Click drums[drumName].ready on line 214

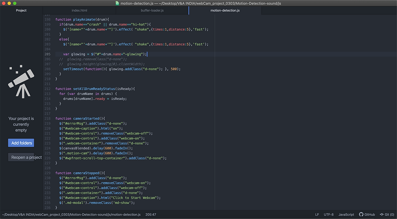coord(84,99)
